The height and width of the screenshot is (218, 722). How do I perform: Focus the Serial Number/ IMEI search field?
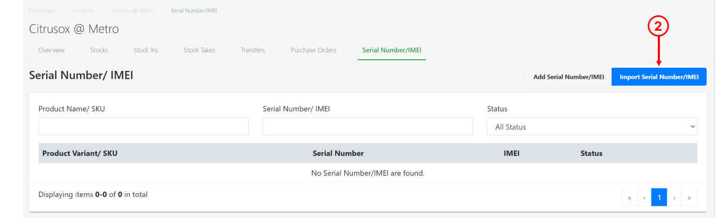pos(368,126)
